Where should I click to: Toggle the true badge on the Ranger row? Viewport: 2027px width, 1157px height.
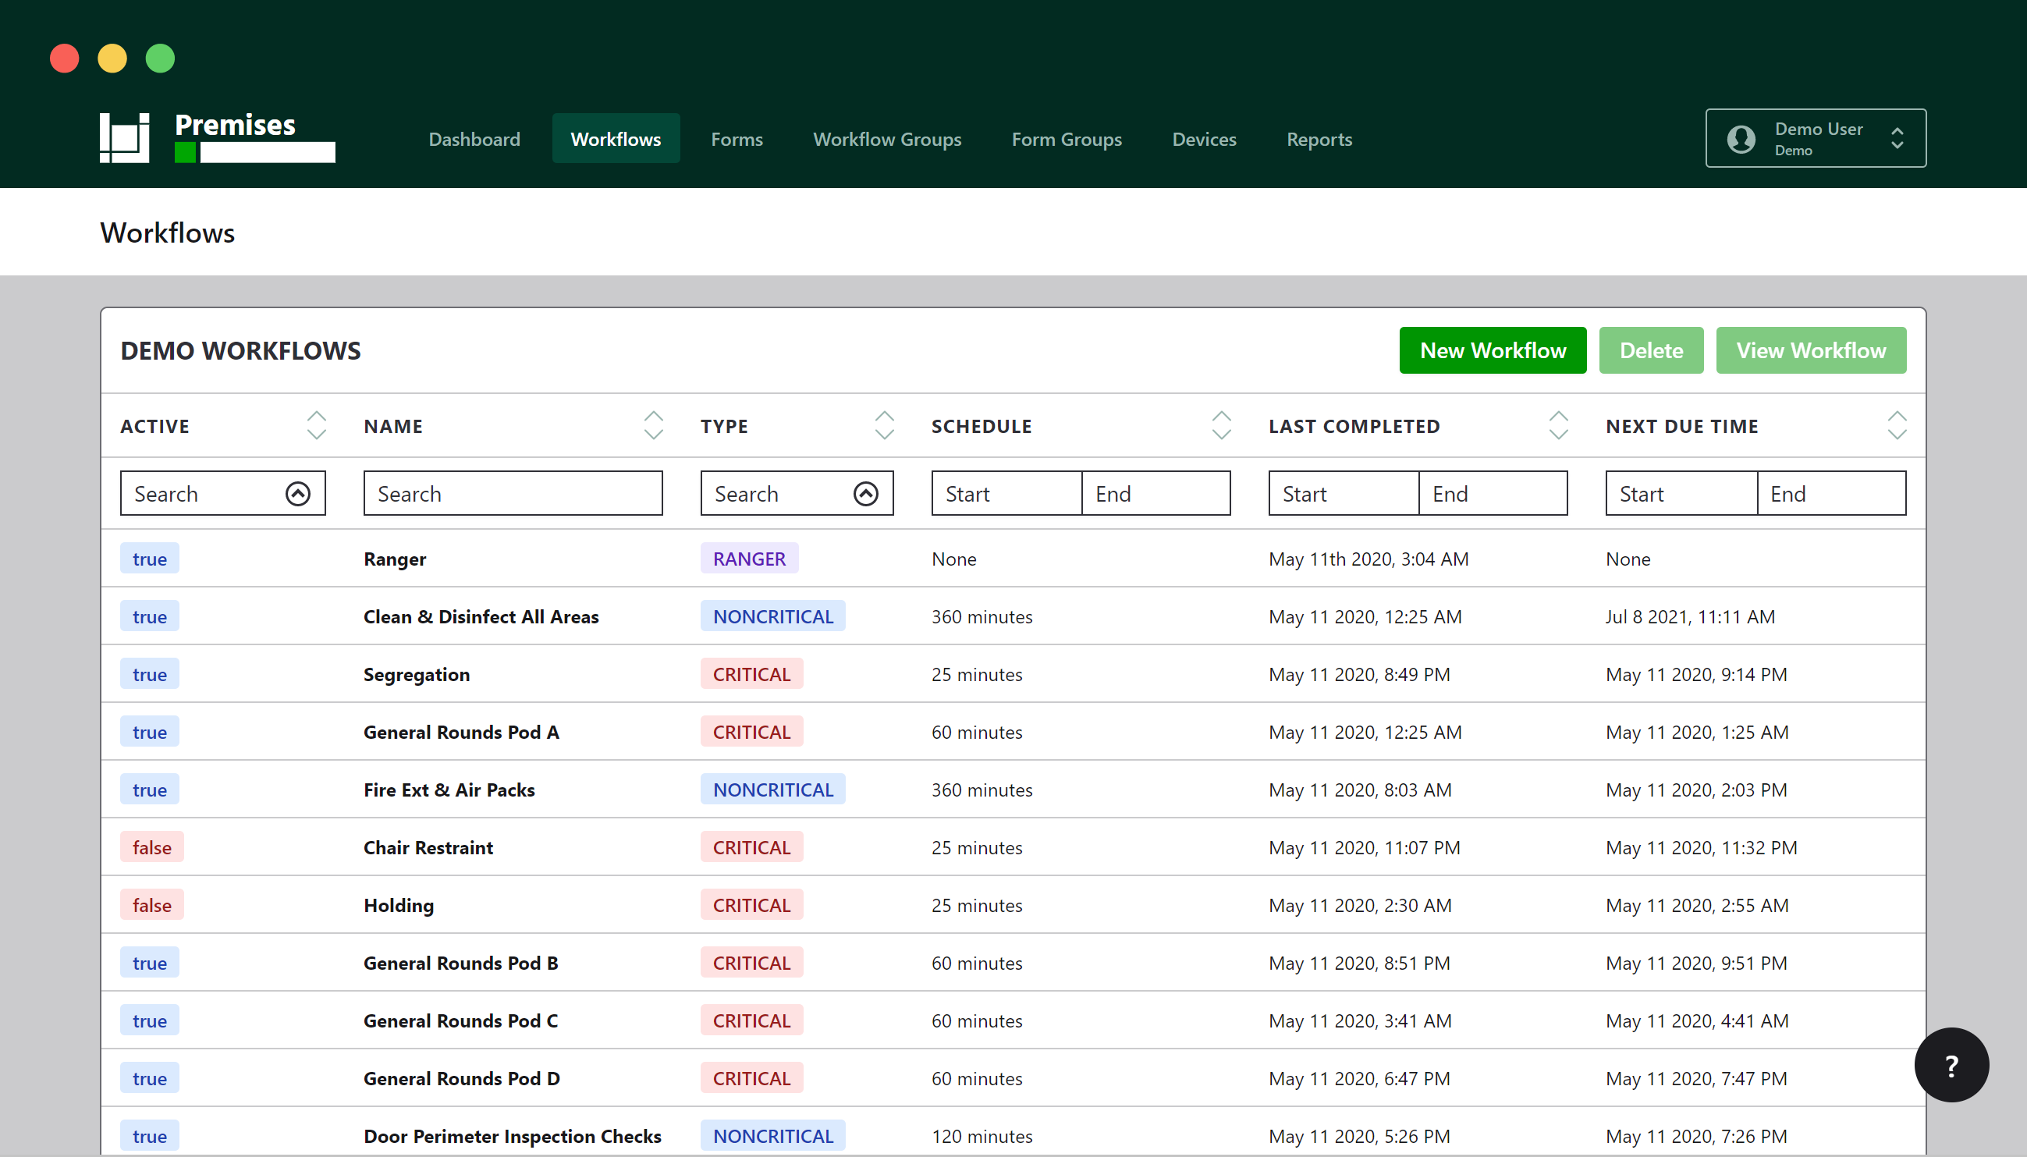(149, 558)
